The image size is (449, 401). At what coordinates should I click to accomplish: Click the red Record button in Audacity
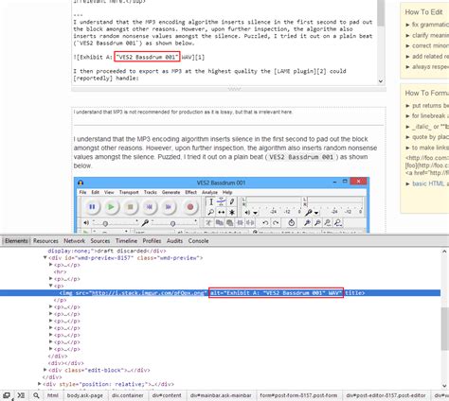coord(190,207)
